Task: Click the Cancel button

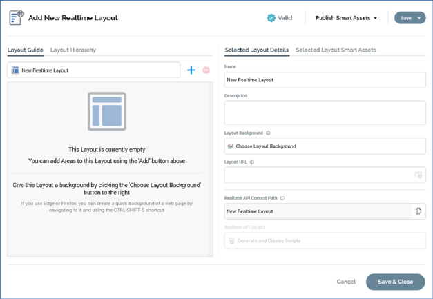Action: click(346, 282)
